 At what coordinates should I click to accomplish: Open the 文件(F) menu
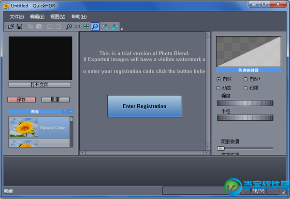pos(16,17)
